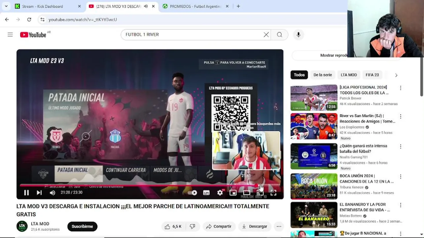Dislike the video
This screenshot has width=424, height=238.
(x=193, y=226)
